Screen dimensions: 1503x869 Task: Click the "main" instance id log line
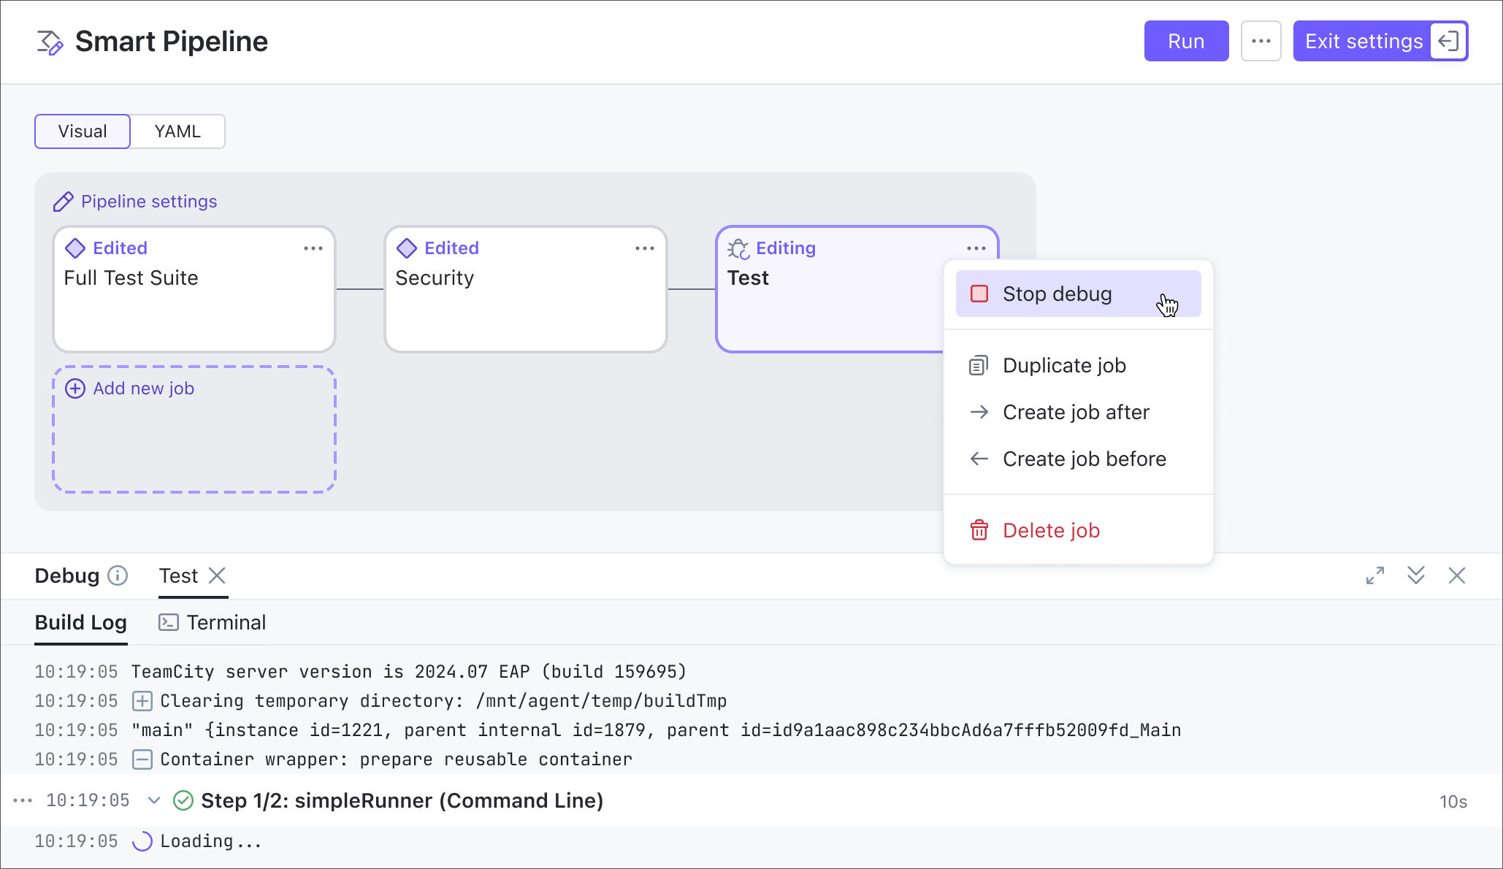657,730
